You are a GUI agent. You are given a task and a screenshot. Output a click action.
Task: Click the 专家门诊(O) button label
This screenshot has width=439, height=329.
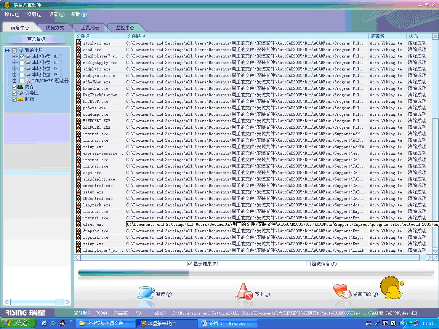point(365,294)
